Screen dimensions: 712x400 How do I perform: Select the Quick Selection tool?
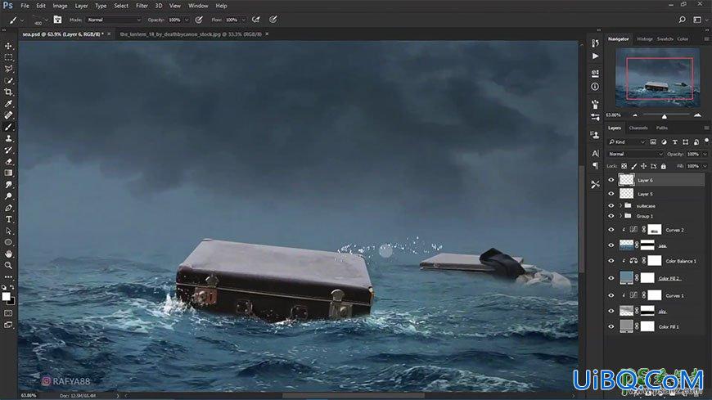tap(9, 80)
